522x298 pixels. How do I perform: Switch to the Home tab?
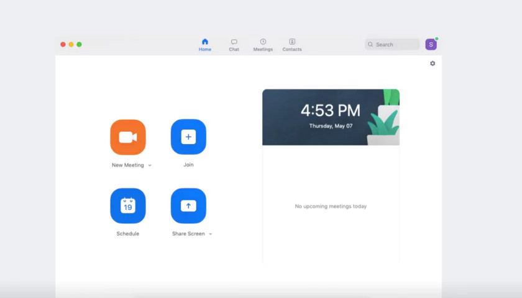204,45
